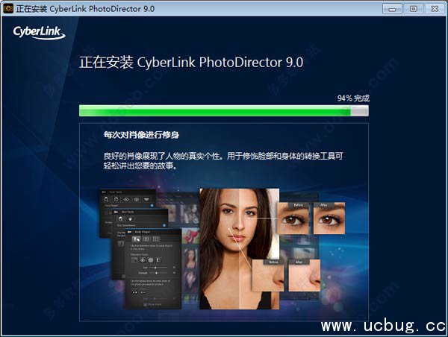
Task: Click the www.ucbug.cc watermark text
Action: [383, 326]
